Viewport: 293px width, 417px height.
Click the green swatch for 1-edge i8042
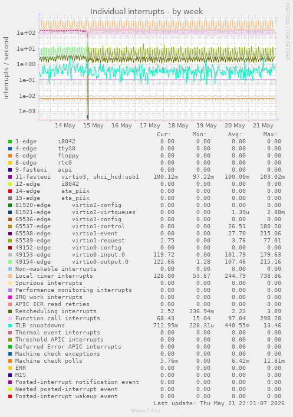pyautogui.click(x=10, y=142)
